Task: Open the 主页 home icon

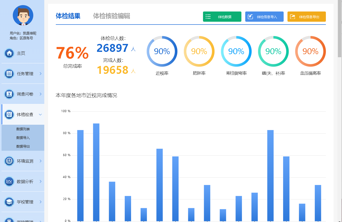Action: (9, 53)
